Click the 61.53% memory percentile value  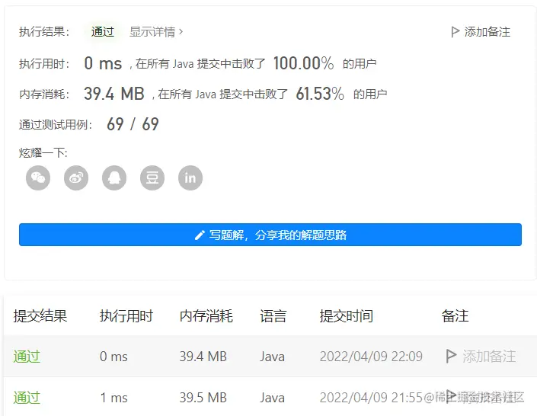point(320,94)
